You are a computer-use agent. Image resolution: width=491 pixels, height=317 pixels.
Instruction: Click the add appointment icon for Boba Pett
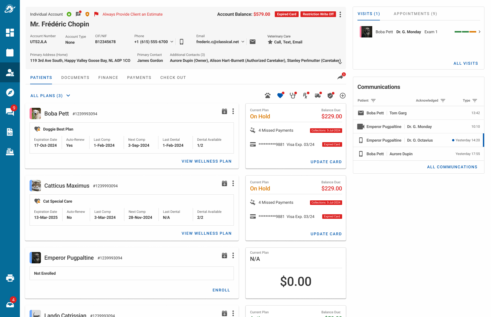click(x=224, y=111)
